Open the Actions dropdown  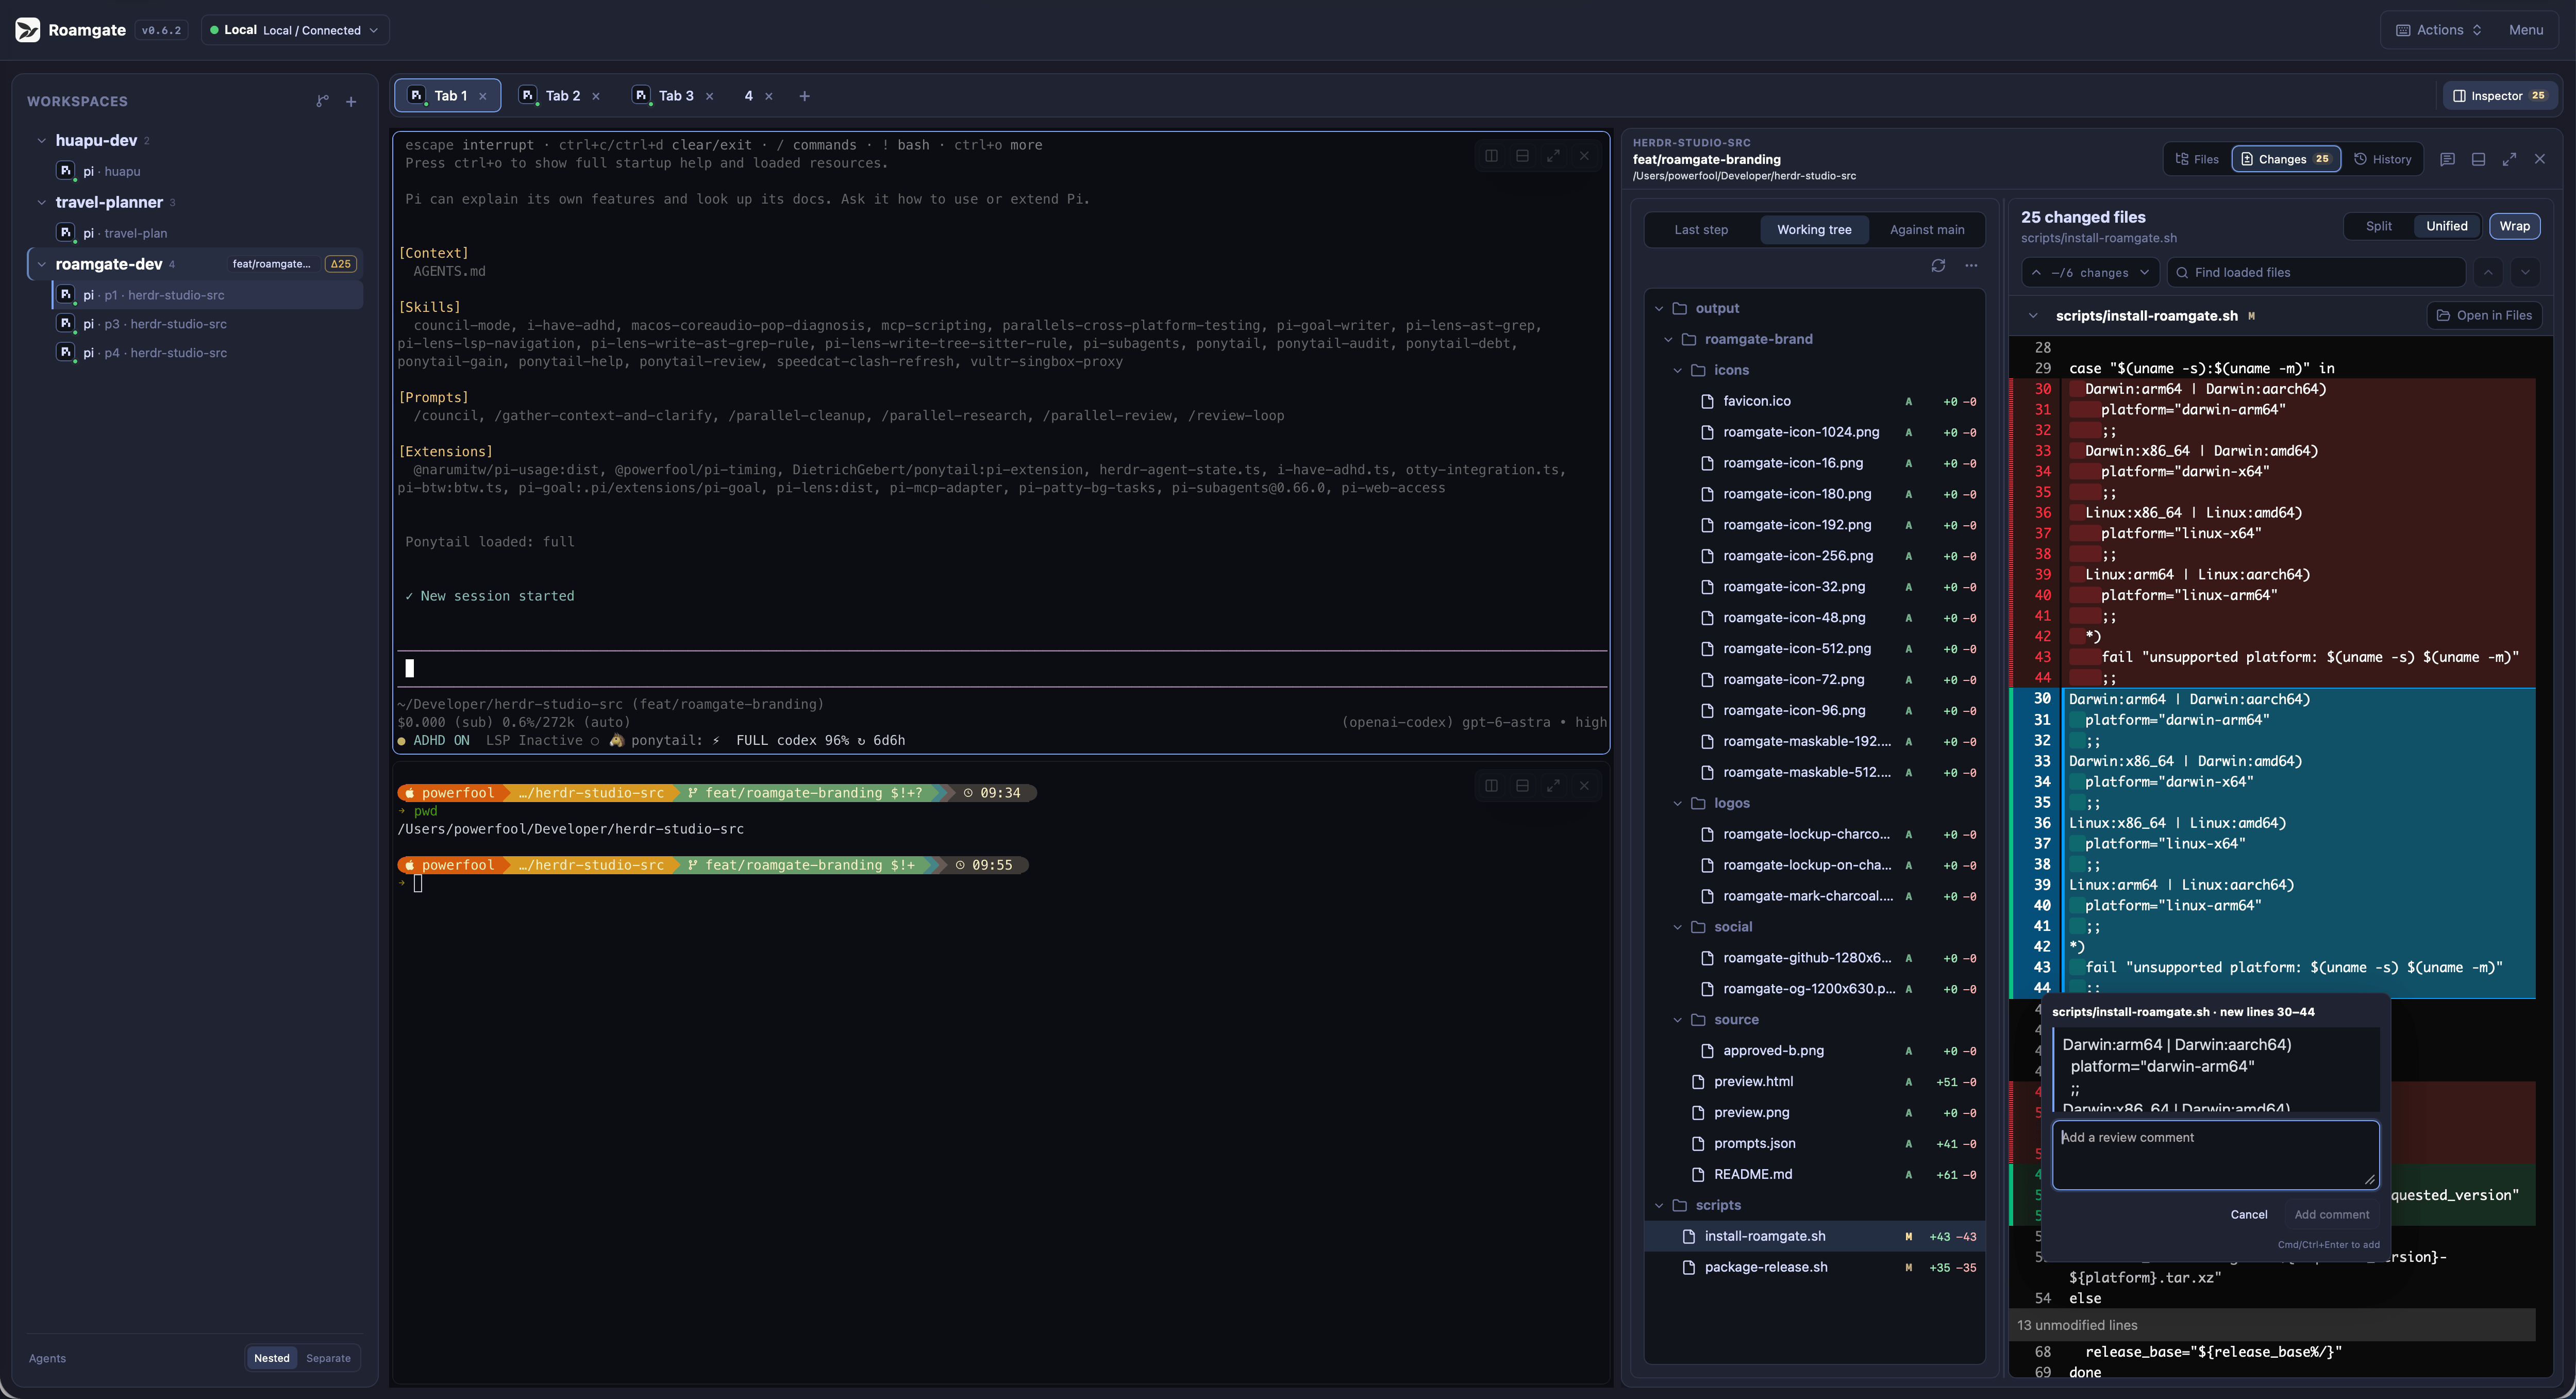click(2439, 30)
